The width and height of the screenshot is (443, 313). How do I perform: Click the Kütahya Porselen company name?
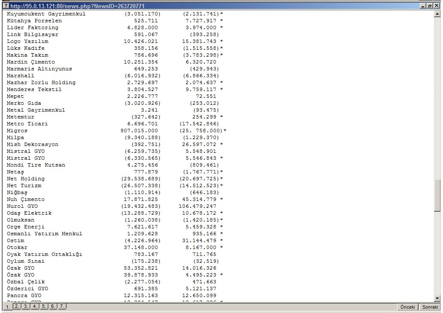pos(34,21)
